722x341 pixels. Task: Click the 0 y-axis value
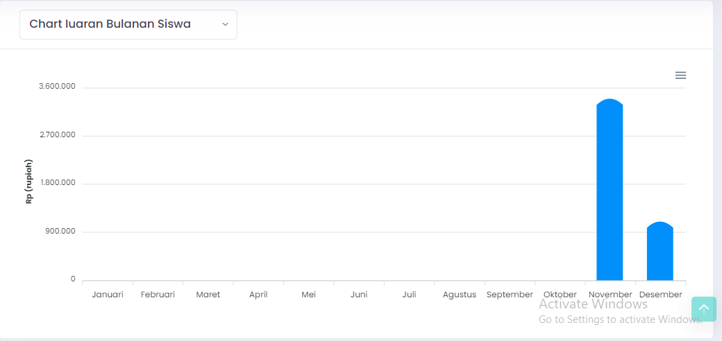[73, 279]
